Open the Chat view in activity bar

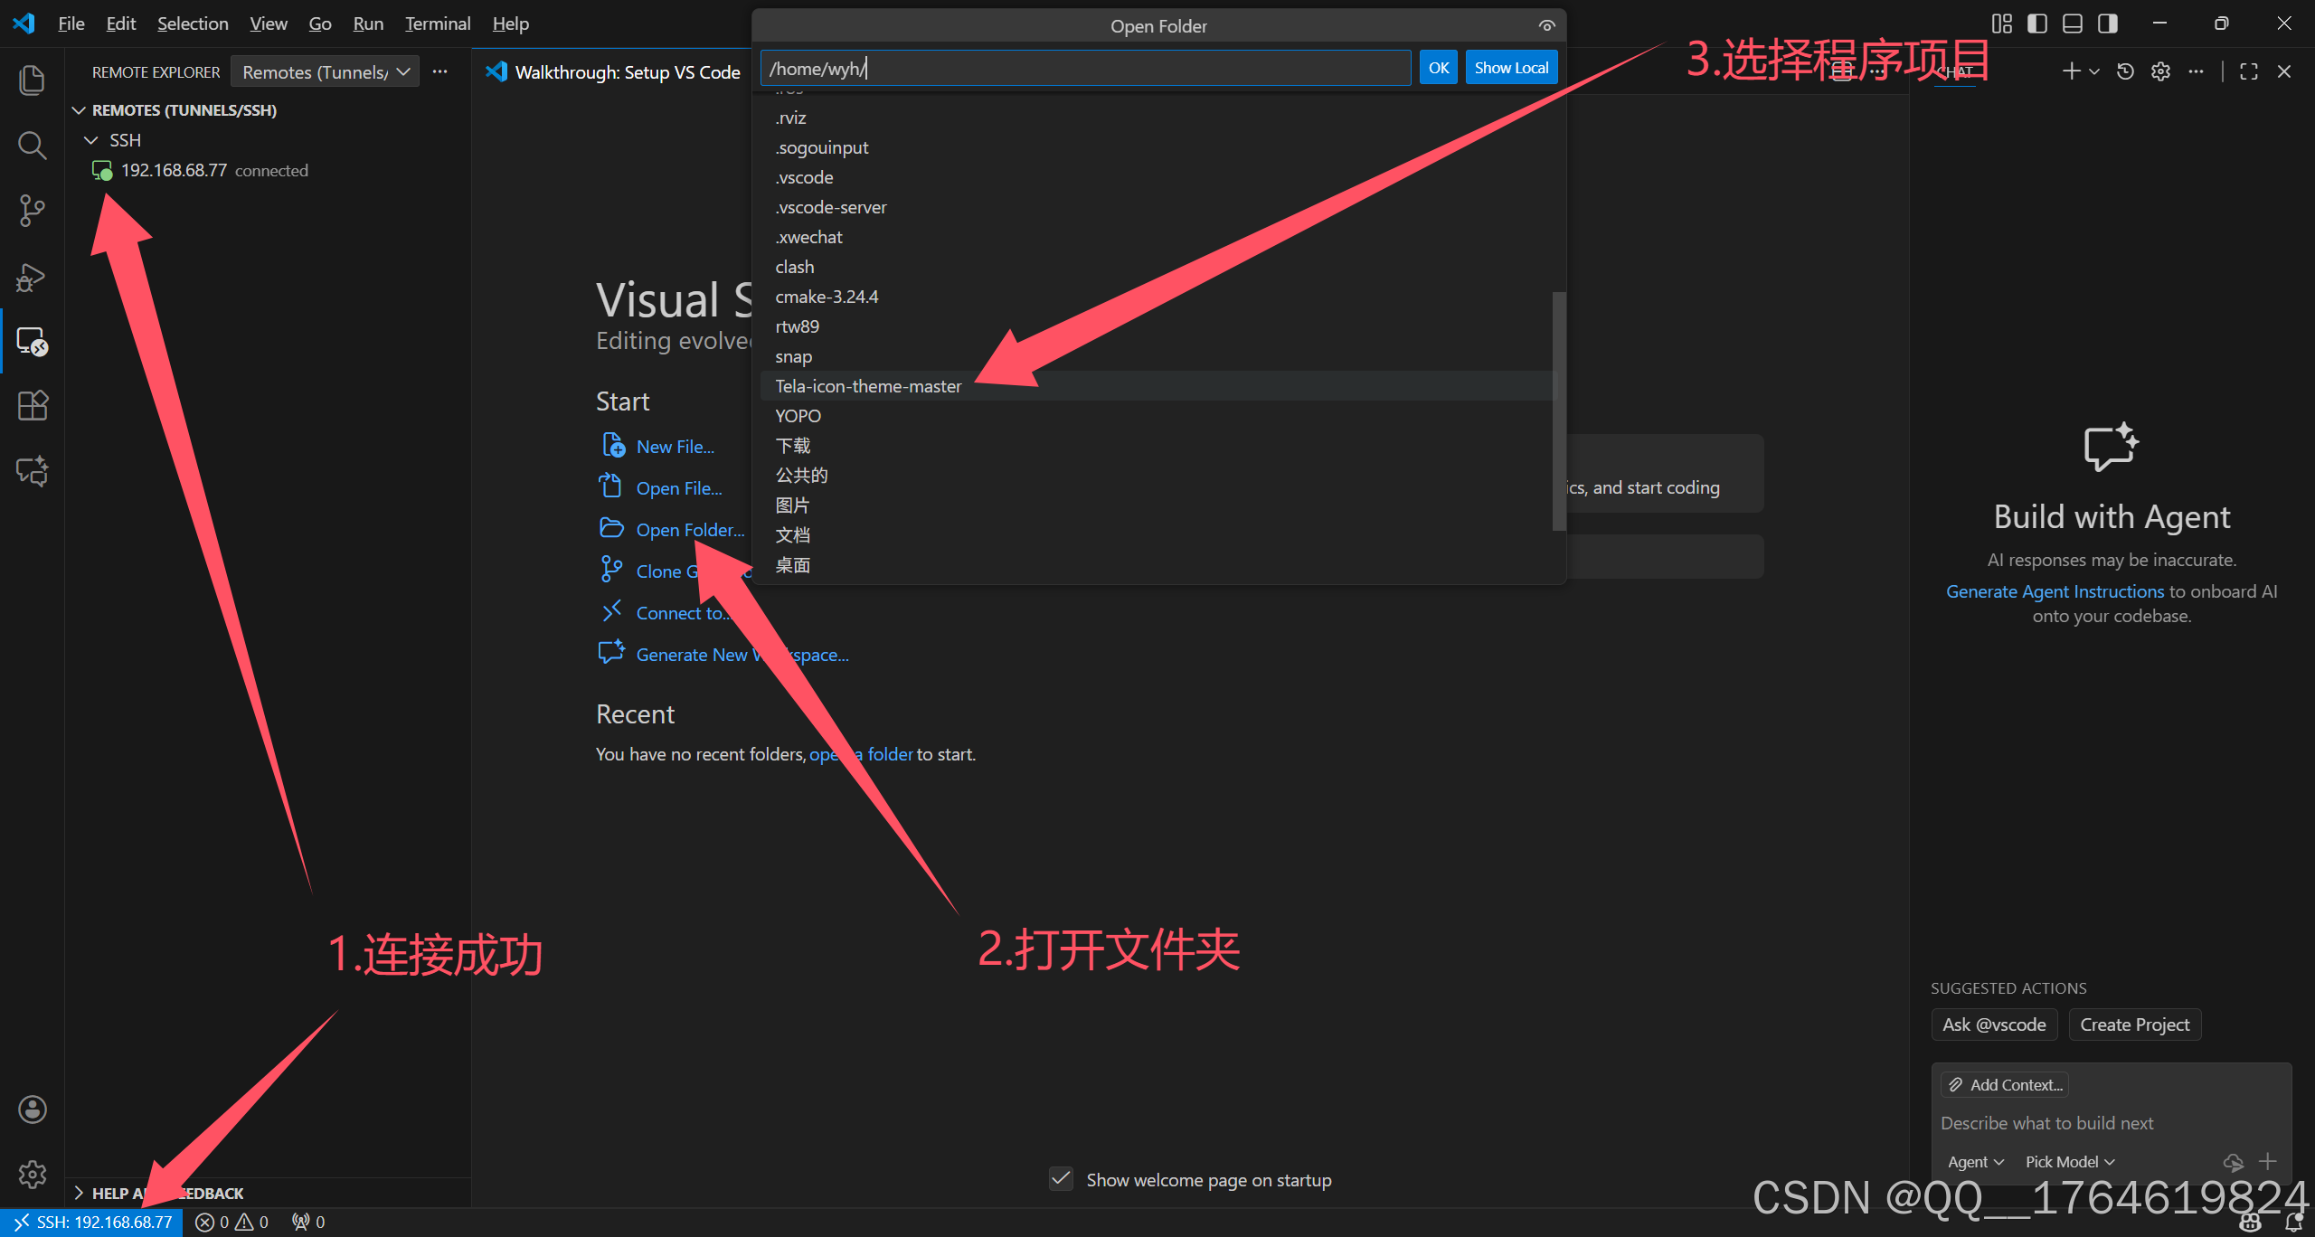point(33,470)
